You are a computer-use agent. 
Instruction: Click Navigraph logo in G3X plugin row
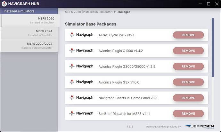(x=81, y=82)
